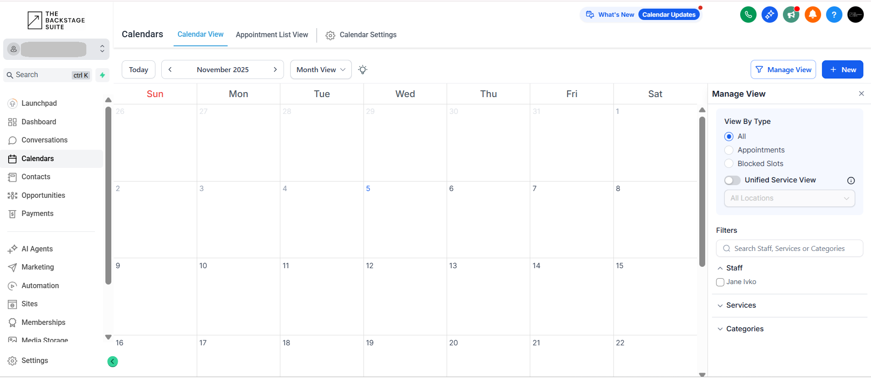The width and height of the screenshot is (871, 378).
Task: Click The Backstage Suite logo
Action: click(x=56, y=20)
